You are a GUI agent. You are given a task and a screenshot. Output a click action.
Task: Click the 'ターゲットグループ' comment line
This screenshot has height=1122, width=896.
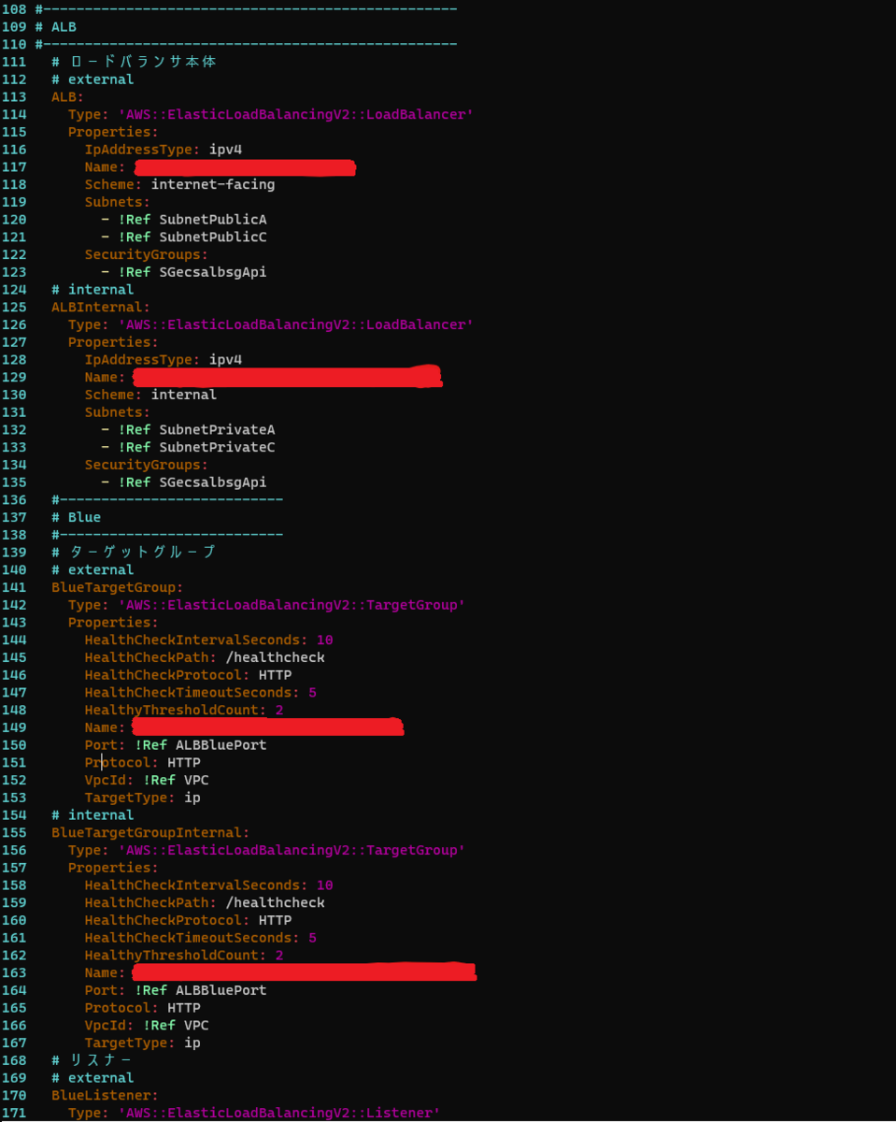point(135,553)
